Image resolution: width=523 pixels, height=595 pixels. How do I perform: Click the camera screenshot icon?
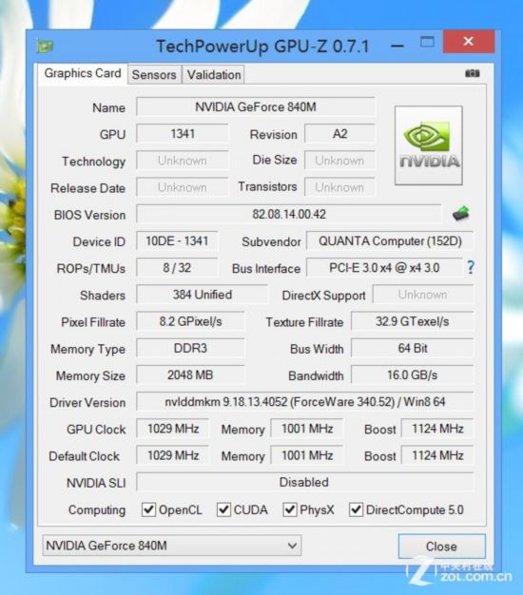[x=473, y=73]
